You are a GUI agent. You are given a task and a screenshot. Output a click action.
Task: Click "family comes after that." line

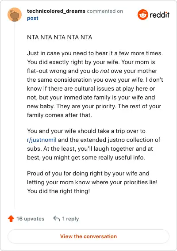tap(59, 115)
